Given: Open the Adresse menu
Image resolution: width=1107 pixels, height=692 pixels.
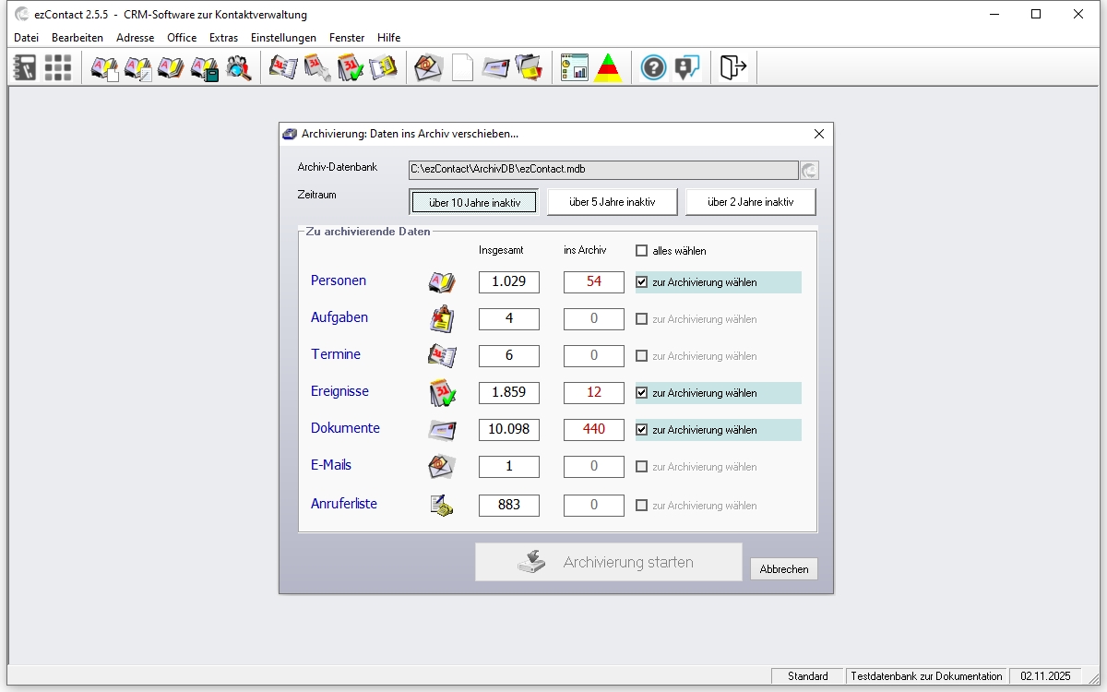Looking at the screenshot, I should pos(135,38).
